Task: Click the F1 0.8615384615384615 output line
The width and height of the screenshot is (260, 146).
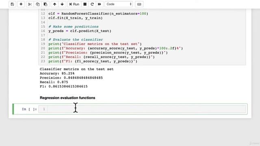Action: point(64,86)
